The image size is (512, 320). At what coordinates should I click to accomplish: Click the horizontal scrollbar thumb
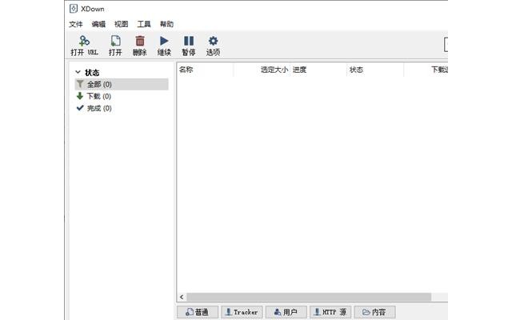pos(309,297)
